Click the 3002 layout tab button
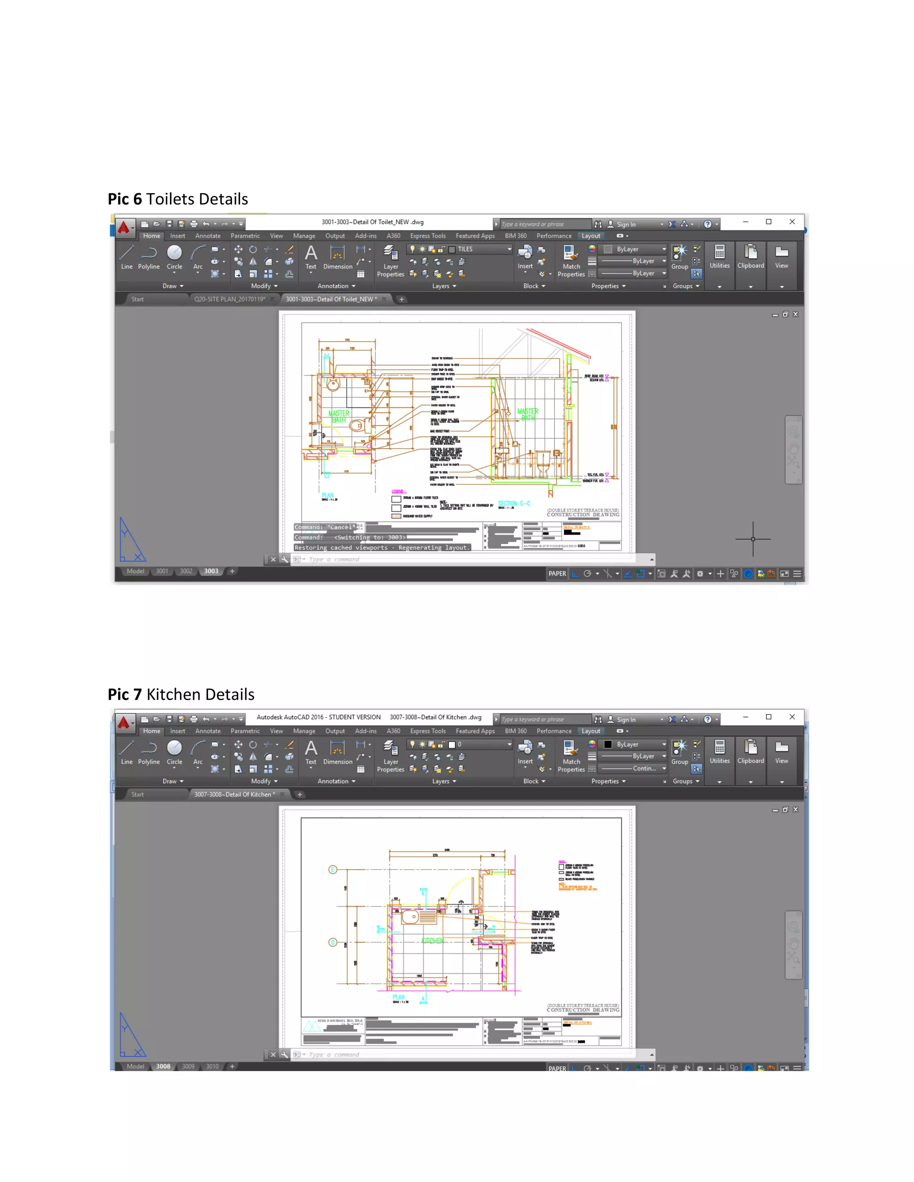This screenshot has height=1182, width=914. point(186,571)
